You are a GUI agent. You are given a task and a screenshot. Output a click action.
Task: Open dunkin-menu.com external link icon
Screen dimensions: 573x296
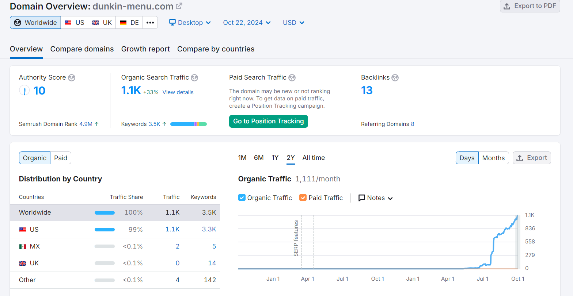point(179,6)
